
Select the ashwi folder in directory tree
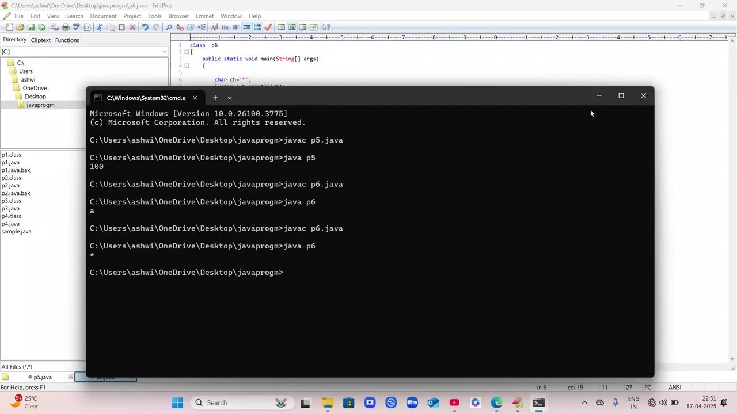(x=28, y=80)
